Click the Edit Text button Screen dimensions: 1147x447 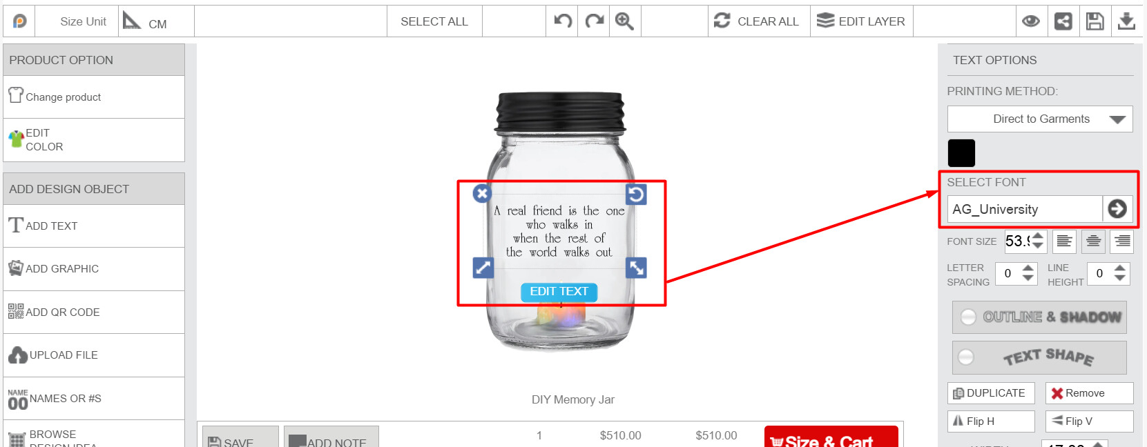[559, 292]
